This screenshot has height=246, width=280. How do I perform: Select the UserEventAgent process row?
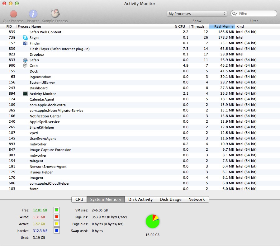tap(140, 138)
